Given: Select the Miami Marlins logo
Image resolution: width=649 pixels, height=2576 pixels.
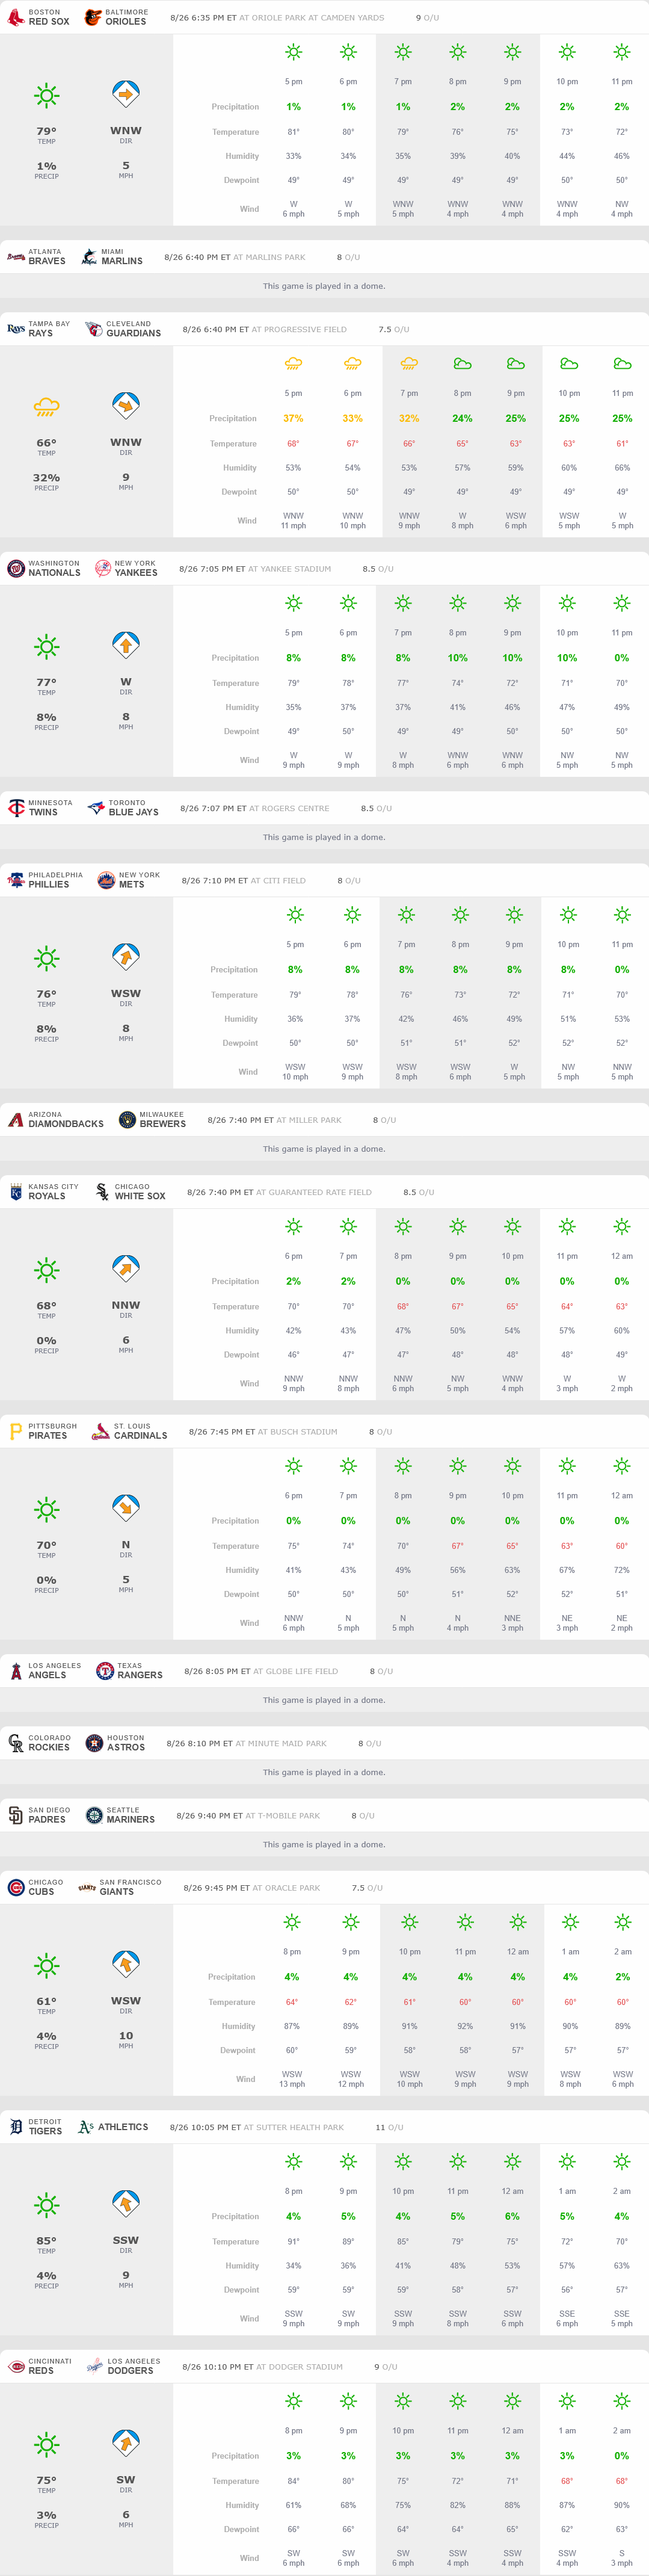Looking at the screenshot, I should coord(89,257).
